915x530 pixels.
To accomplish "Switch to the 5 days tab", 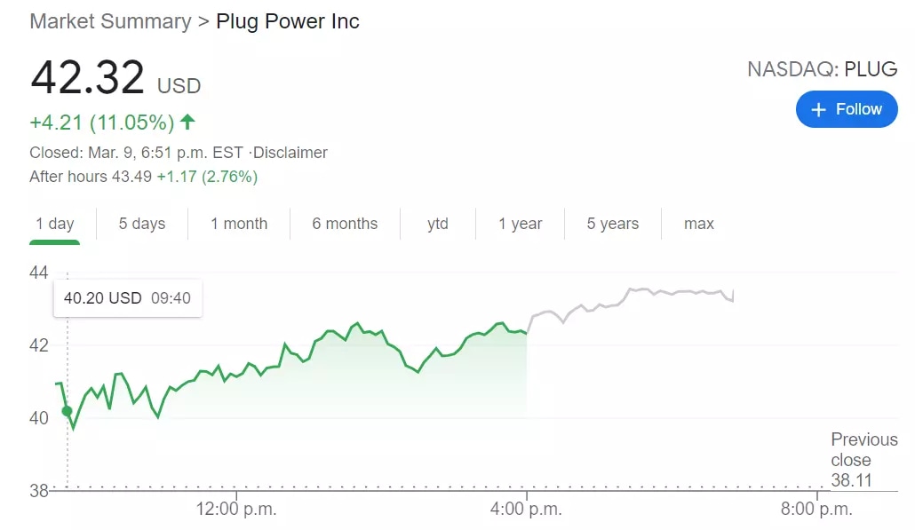I will click(x=142, y=224).
